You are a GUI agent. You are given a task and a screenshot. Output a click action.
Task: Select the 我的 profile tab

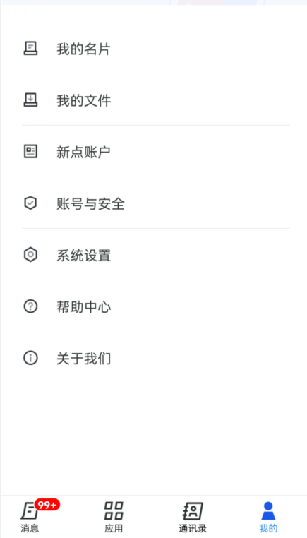(268, 517)
